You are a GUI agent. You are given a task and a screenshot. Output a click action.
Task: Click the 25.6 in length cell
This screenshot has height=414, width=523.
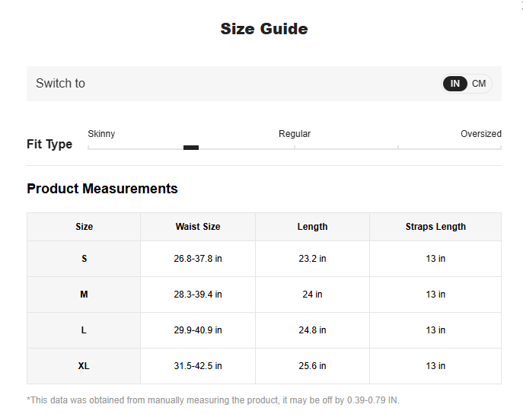[x=312, y=366]
